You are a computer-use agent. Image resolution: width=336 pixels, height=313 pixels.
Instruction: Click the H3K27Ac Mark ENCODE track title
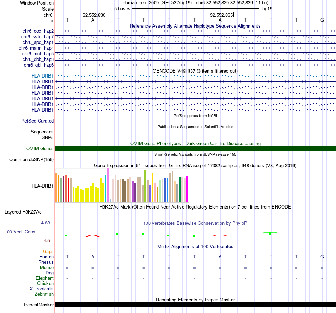pos(195,207)
